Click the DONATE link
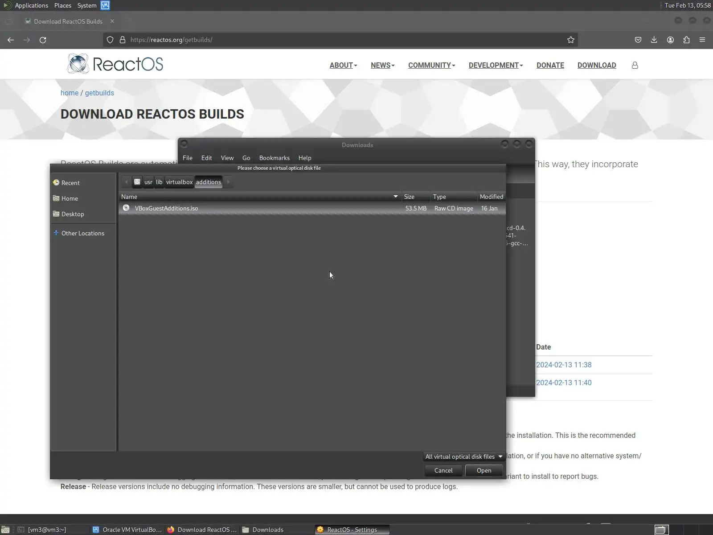The width and height of the screenshot is (713, 535). point(550,65)
